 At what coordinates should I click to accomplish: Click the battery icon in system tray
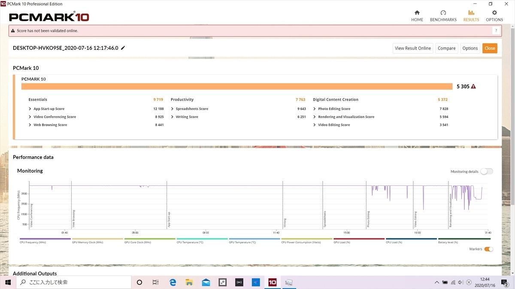coord(445,282)
